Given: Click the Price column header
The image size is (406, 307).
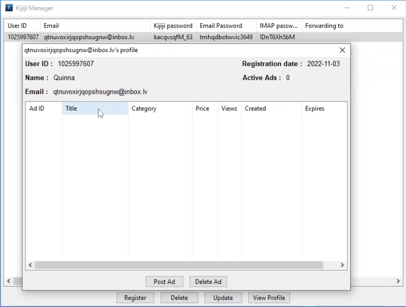Looking at the screenshot, I should [205, 108].
